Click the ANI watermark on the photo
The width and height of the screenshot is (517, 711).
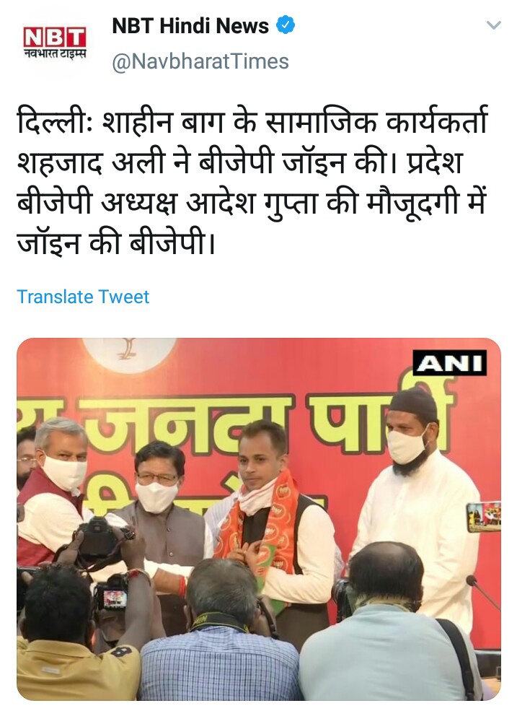449,363
